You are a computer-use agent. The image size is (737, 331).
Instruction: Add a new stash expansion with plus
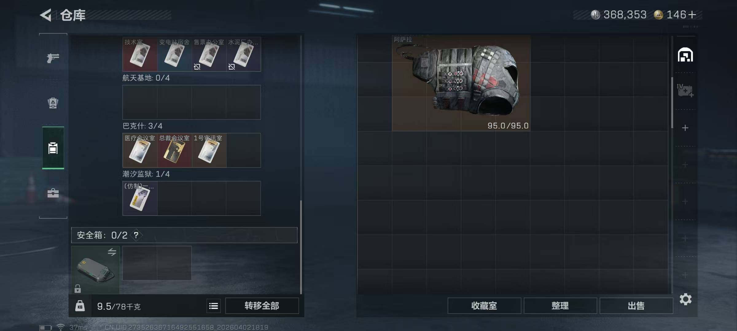click(x=685, y=128)
